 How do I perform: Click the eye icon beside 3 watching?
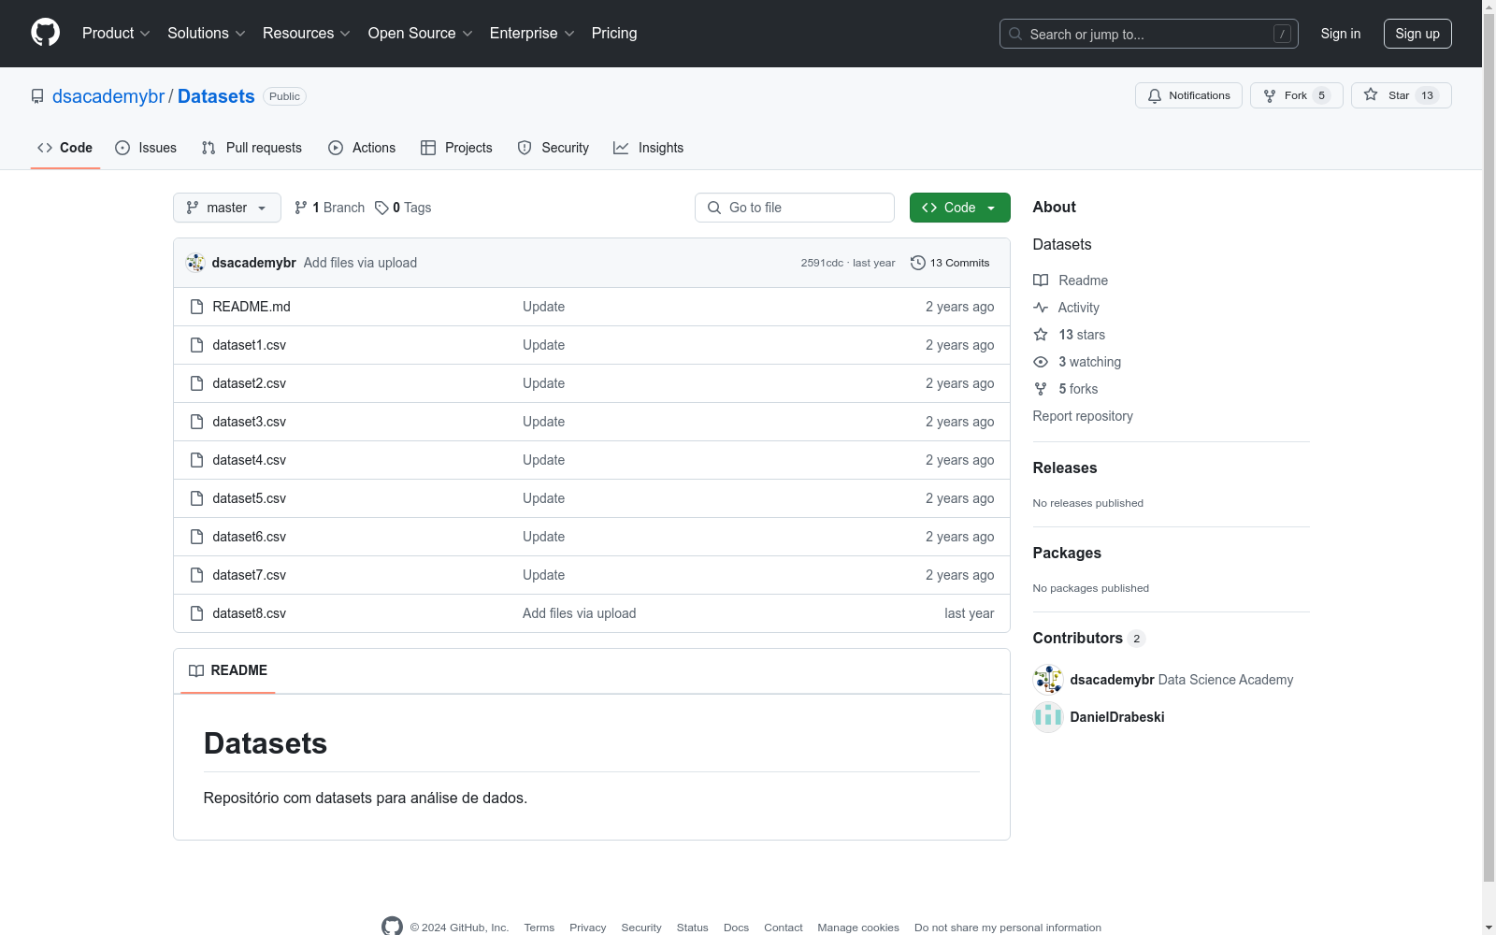[x=1041, y=362]
